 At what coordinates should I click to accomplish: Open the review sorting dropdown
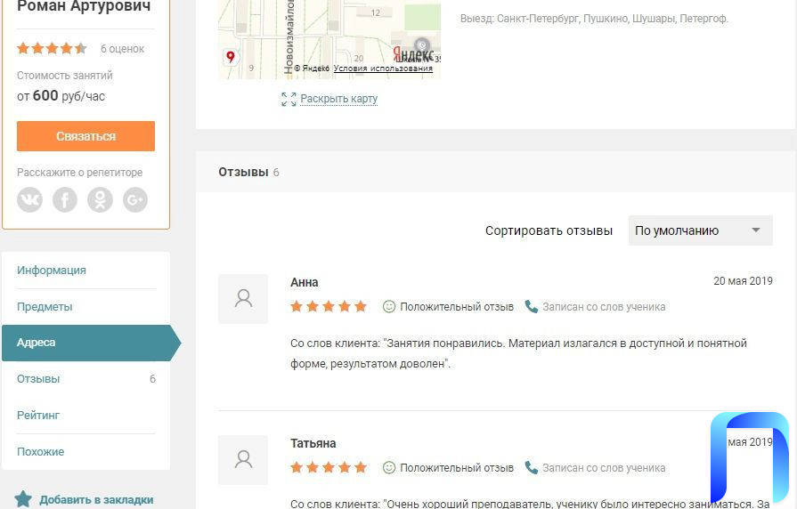tap(700, 230)
